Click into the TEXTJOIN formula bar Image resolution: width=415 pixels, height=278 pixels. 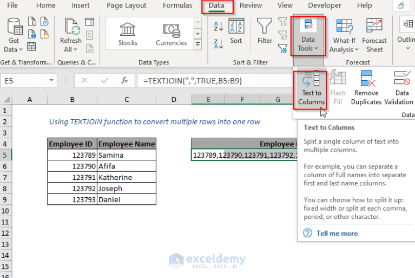click(214, 81)
